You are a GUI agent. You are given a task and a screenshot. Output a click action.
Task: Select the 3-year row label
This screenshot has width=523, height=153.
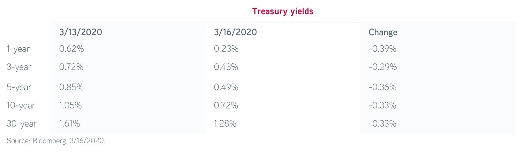coord(19,67)
